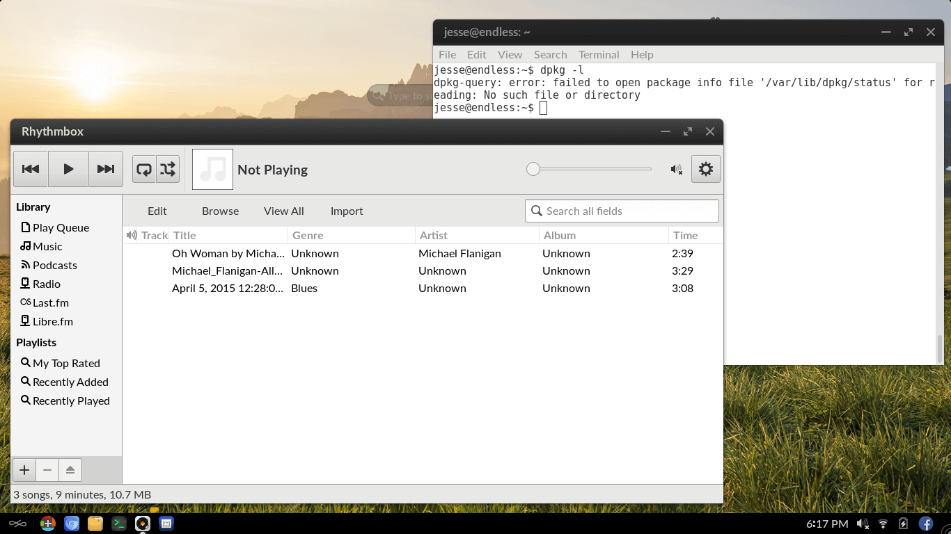Viewport: 951px width, 534px height.
Task: Click the battery indicator in tray
Action: point(903,524)
